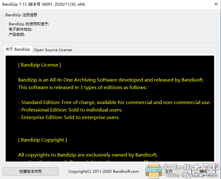Switch to the Open Source License tab
Screen dimensions: 221x179
pyautogui.click(x=53, y=50)
